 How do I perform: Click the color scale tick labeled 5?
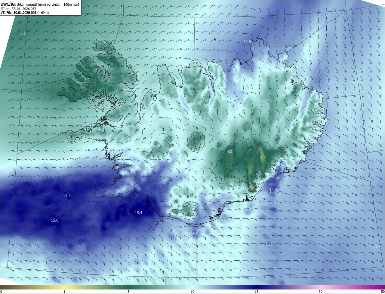(x=128, y=292)
